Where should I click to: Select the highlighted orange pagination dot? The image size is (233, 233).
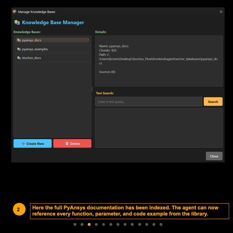(89, 224)
